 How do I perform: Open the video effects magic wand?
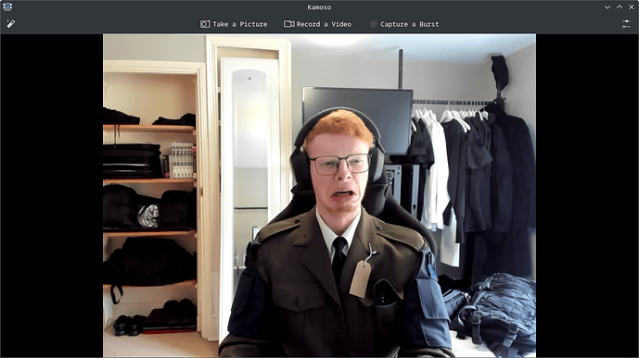point(11,24)
